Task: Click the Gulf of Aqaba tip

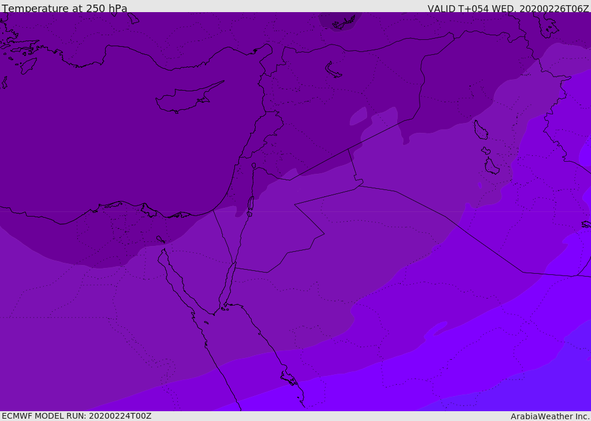Action: [x=234, y=264]
